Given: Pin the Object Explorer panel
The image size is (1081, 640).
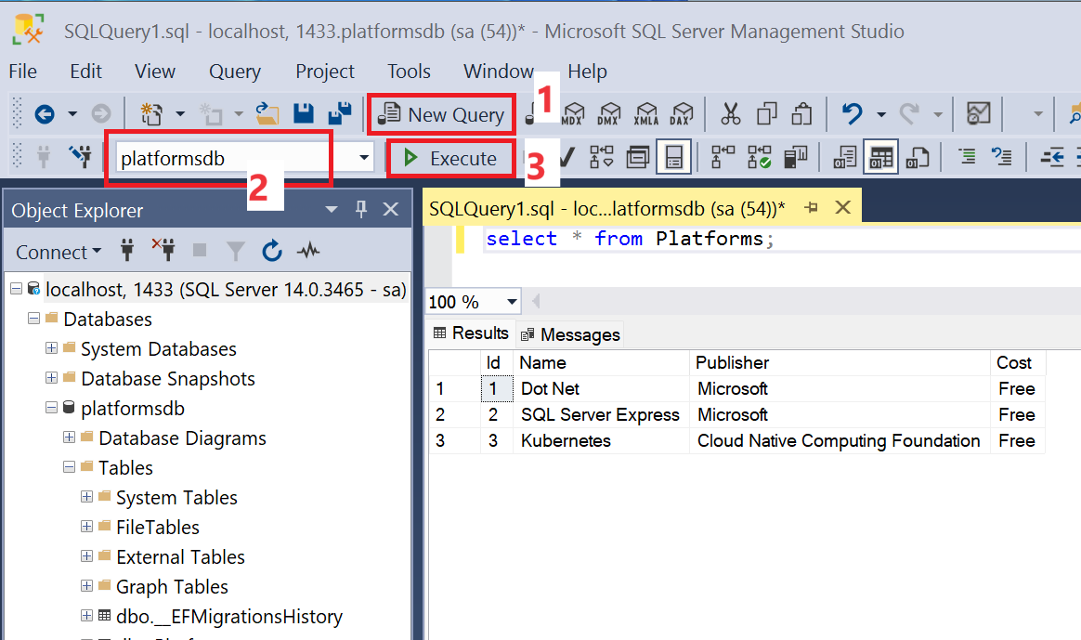Looking at the screenshot, I should 361,210.
